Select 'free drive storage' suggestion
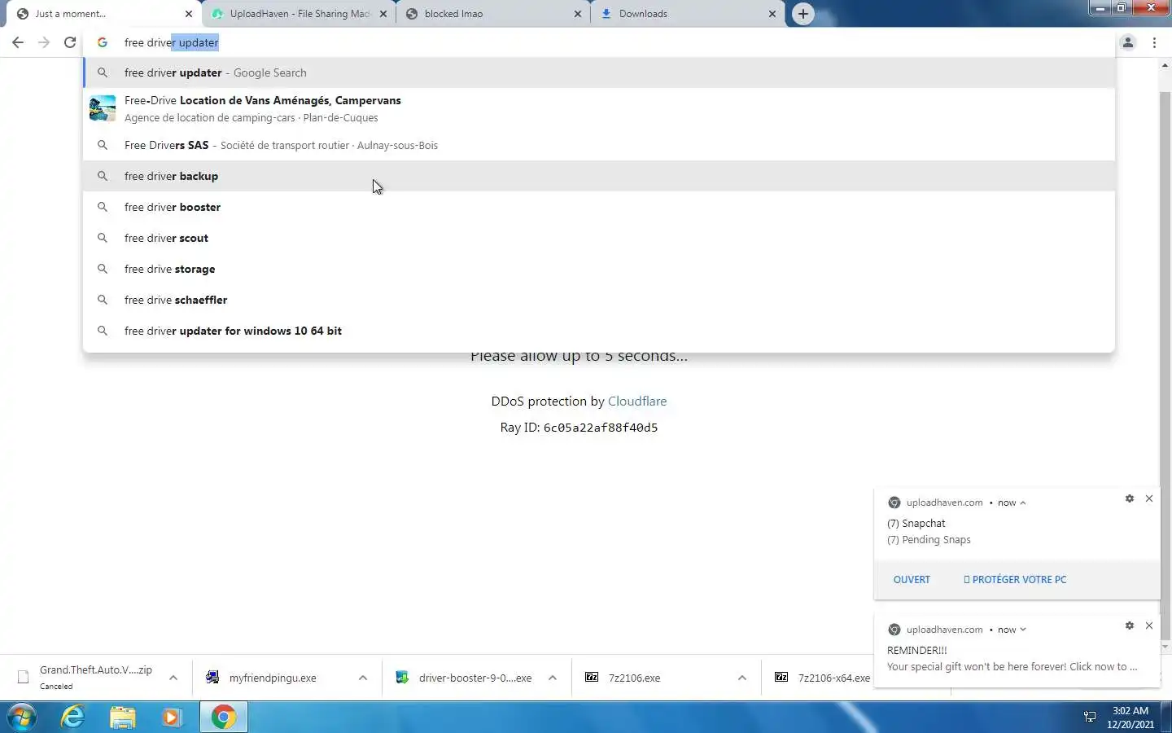This screenshot has height=733, width=1172. [x=599, y=269]
